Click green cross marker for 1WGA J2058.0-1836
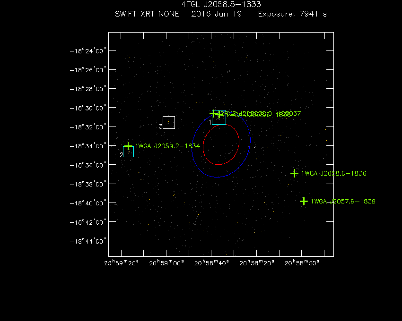The height and width of the screenshot is (321, 402). (x=294, y=173)
